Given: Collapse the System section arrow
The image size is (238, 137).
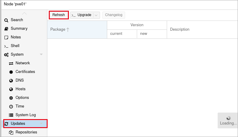Looking at the screenshot, I should 41,54.
